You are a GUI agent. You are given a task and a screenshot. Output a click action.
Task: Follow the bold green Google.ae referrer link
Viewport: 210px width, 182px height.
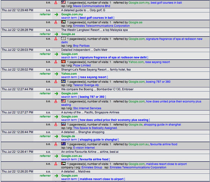click(68, 34)
